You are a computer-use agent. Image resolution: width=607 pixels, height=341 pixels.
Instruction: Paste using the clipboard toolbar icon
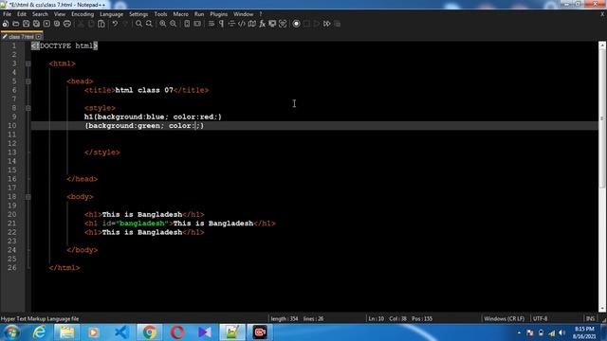(x=101, y=24)
